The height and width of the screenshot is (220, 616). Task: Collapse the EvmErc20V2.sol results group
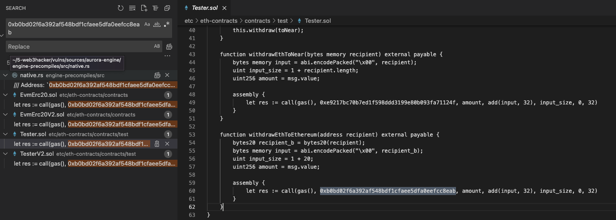(x=5, y=115)
